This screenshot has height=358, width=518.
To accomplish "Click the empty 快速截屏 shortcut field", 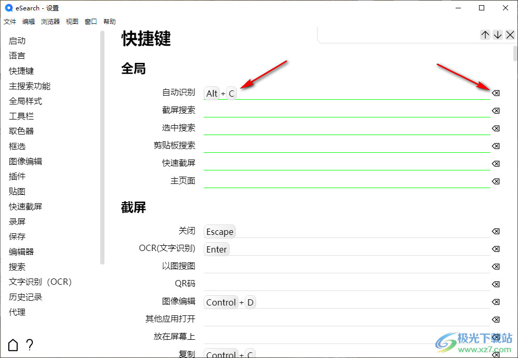I will point(347,164).
